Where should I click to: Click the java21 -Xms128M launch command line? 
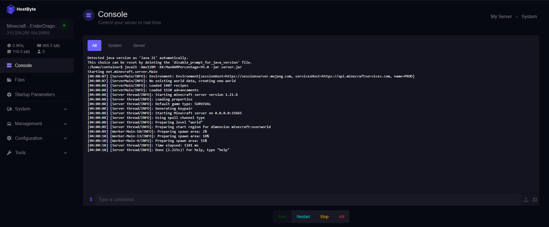coord(164,67)
